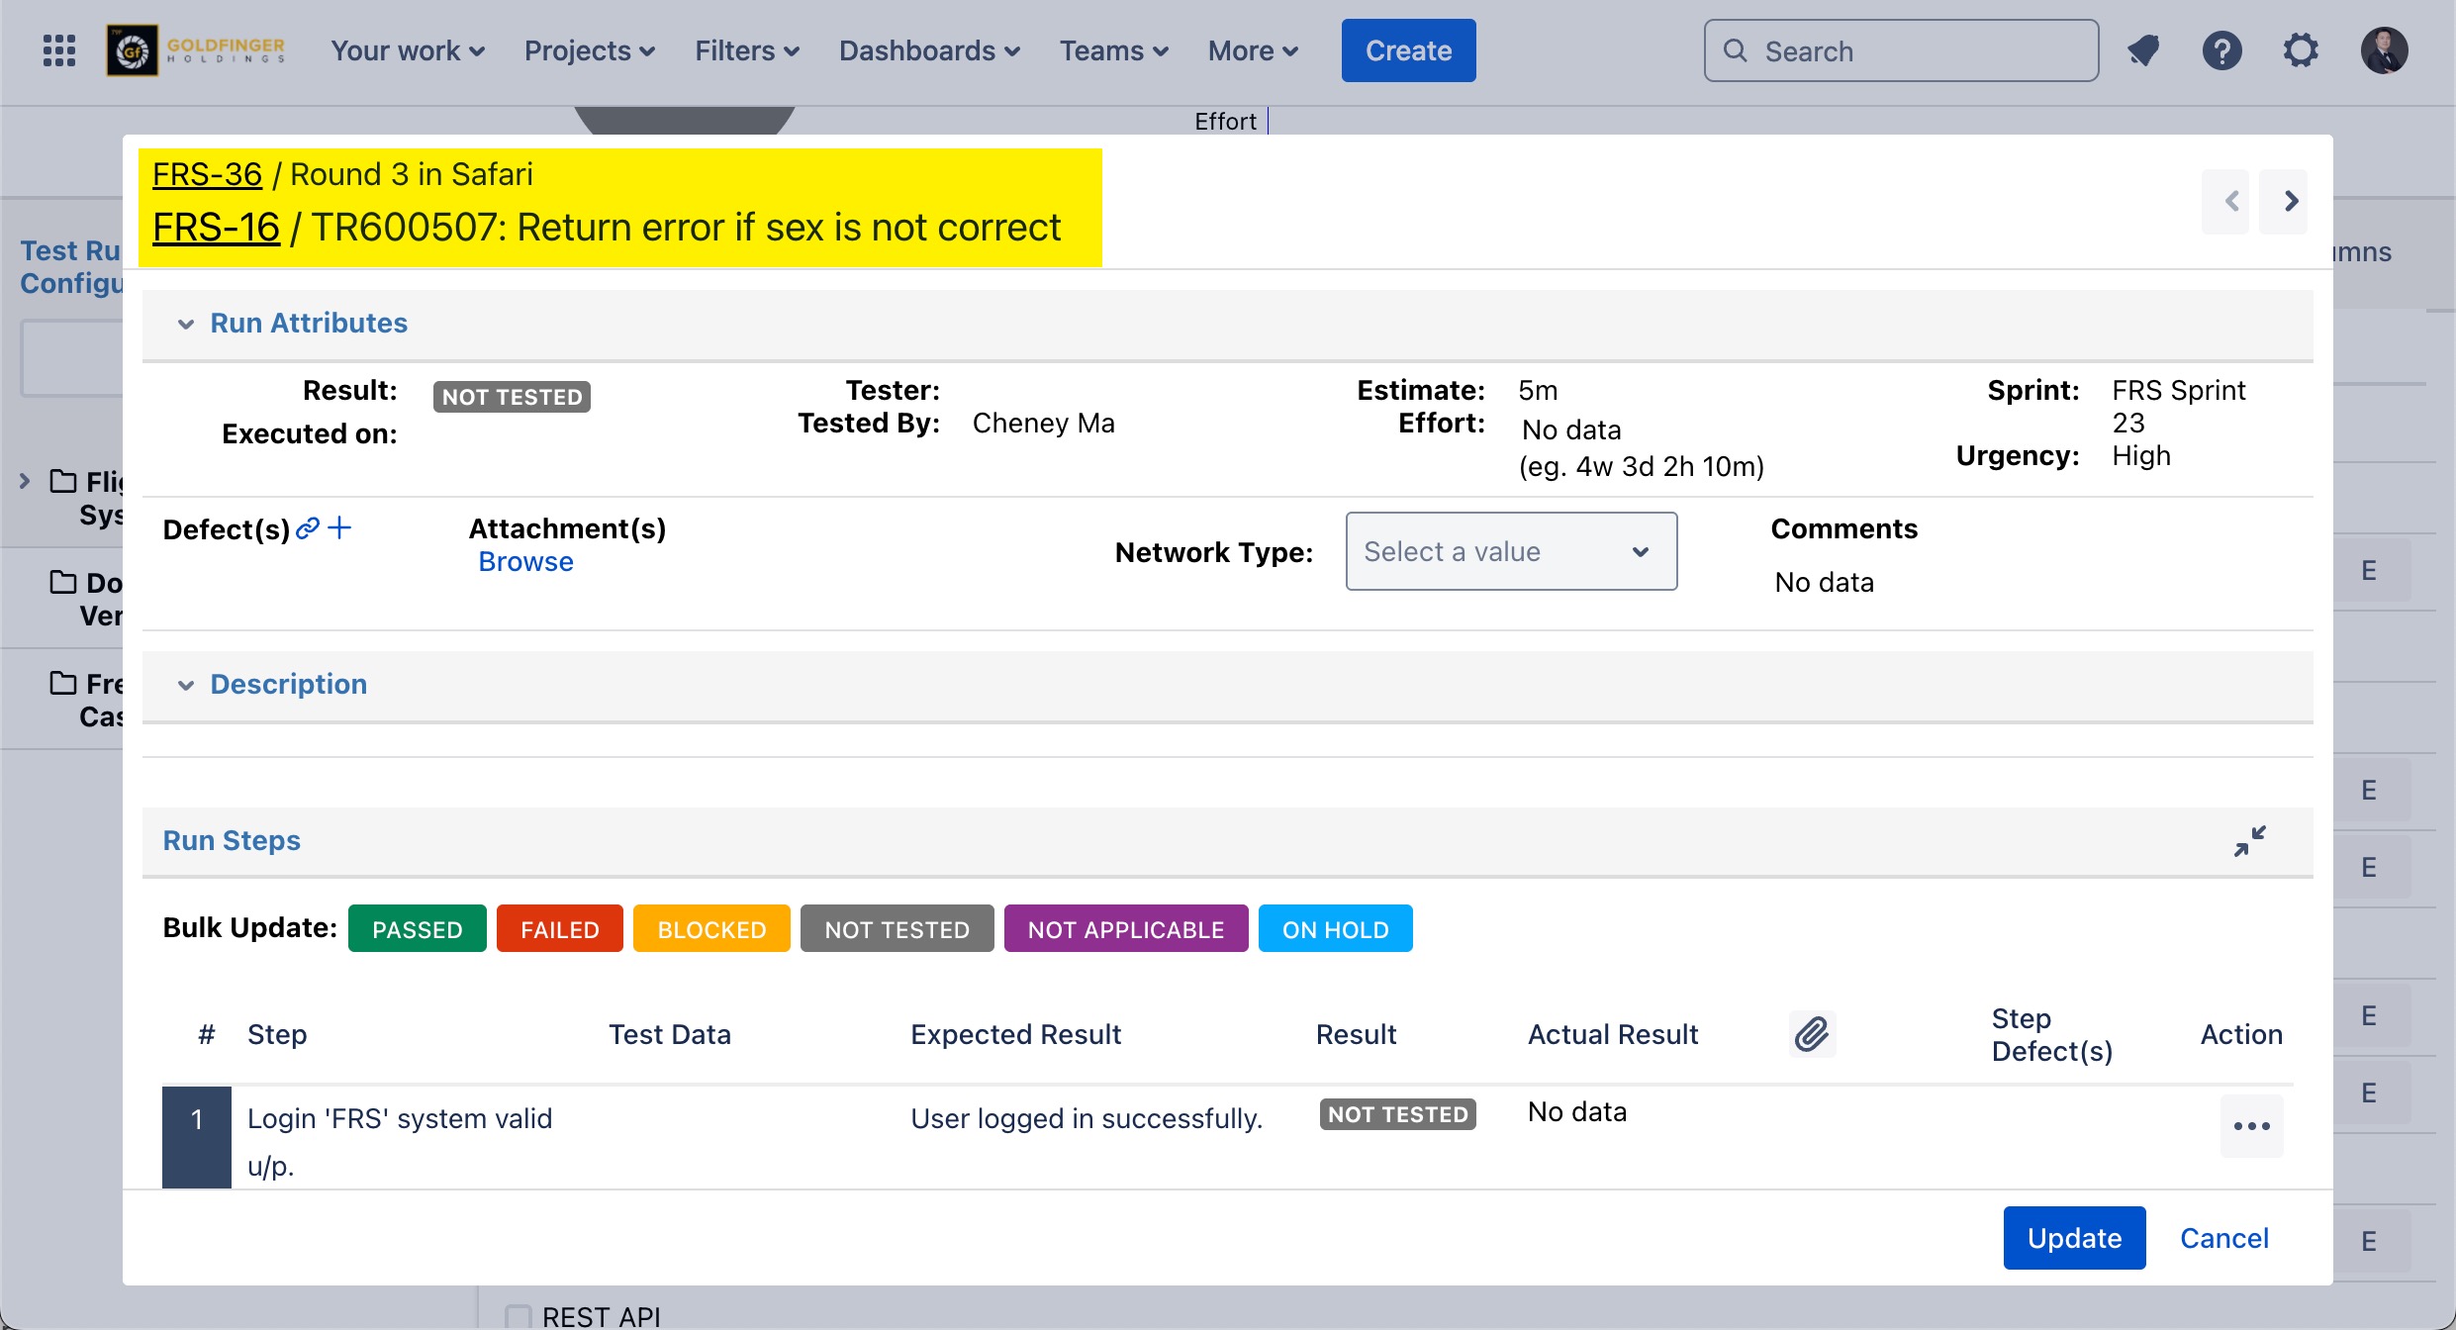
Task: Click the link existing defect icon
Action: coord(308,528)
